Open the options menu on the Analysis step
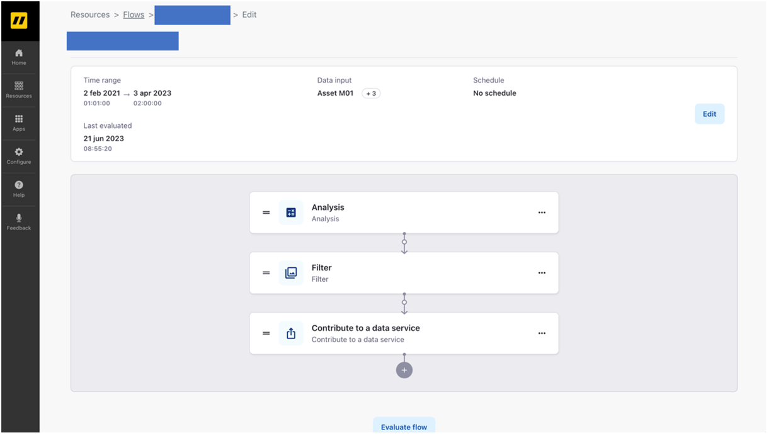Screen dimensions: 771x435 pyautogui.click(x=542, y=212)
